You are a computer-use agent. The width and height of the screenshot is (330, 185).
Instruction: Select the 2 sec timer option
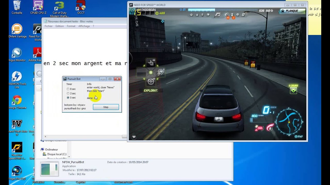(x=71, y=93)
